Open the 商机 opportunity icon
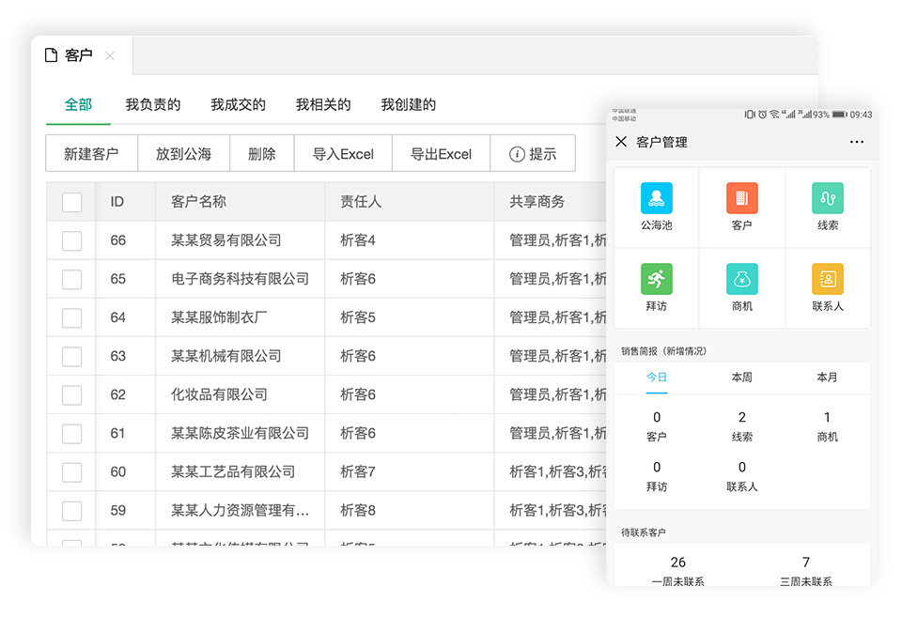Screen dimensions: 902x617 741,279
